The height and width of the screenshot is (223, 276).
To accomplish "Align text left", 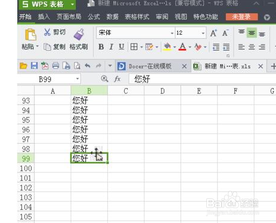I will point(241,47).
